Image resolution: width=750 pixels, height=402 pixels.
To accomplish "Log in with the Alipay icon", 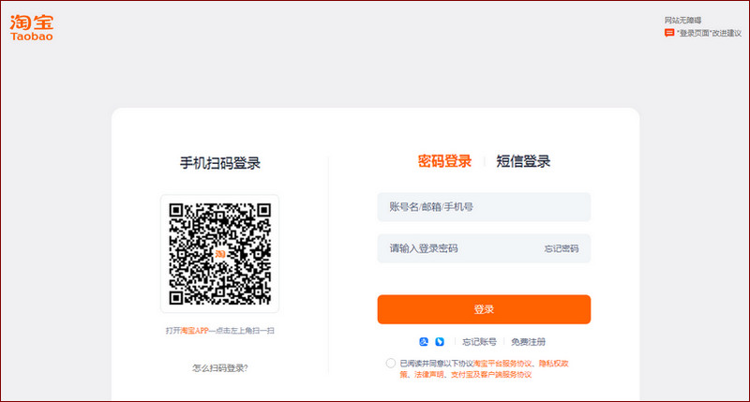I will point(424,341).
